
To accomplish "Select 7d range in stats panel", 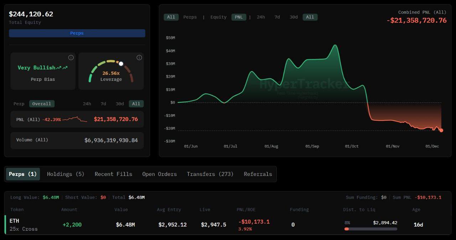I will click(x=103, y=104).
